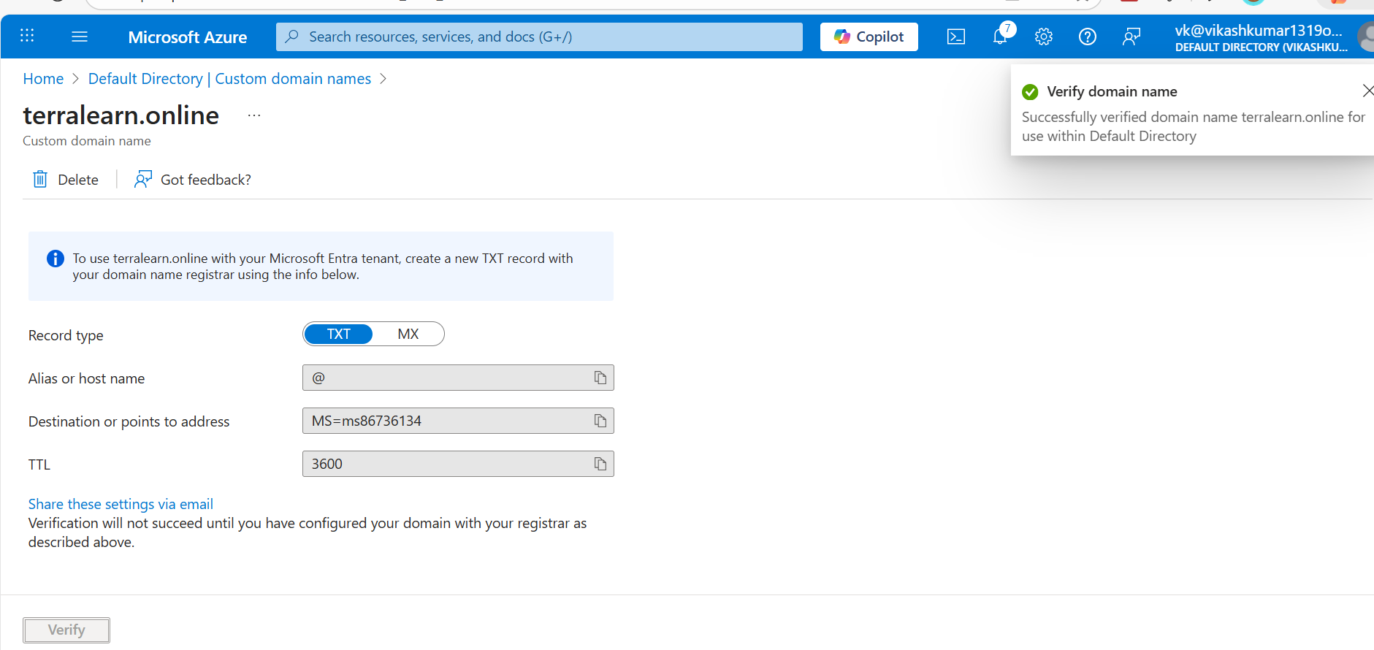Open portal settings gear

[1043, 37]
